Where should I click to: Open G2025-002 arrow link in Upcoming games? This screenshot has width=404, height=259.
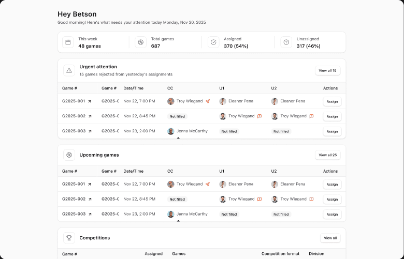[x=90, y=200]
